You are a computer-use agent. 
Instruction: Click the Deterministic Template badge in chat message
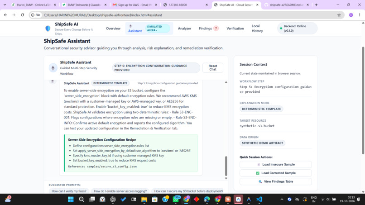click(110, 83)
